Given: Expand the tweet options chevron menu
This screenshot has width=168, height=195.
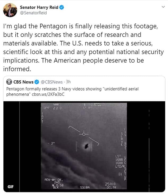Looking at the screenshot, I should click(163, 7).
